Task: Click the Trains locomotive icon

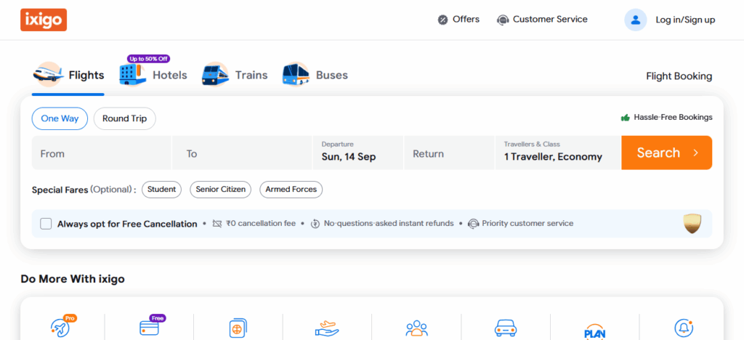Action: (215, 75)
